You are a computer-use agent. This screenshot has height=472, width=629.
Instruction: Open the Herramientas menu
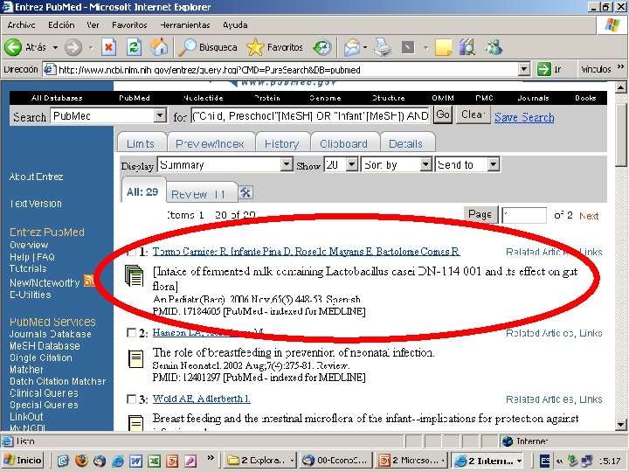click(x=185, y=24)
